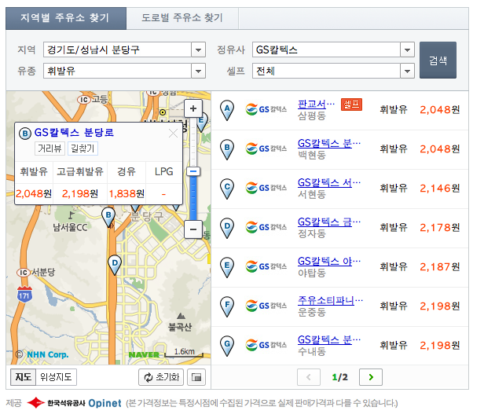
Task: Click marker E pin in 야탑동 list row
Action: click(227, 267)
